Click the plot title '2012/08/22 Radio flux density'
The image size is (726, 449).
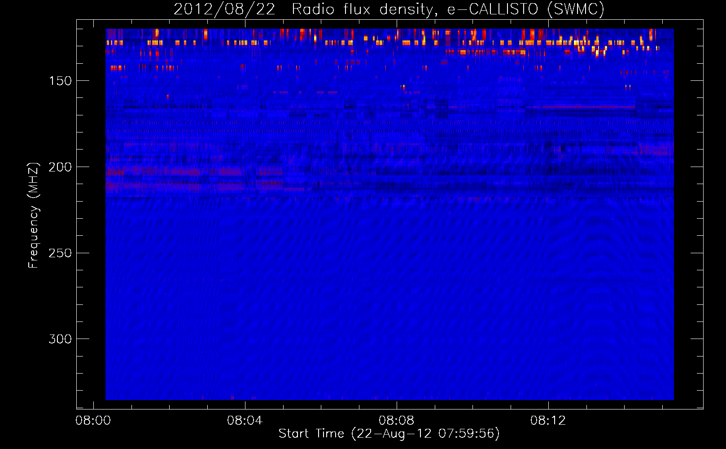tap(304, 9)
